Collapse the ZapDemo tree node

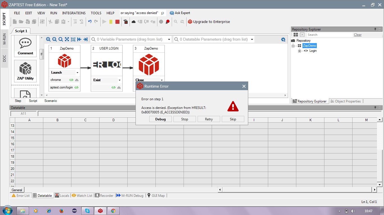(293, 46)
